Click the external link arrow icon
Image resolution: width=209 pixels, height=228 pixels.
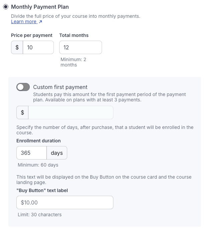tap(40, 22)
